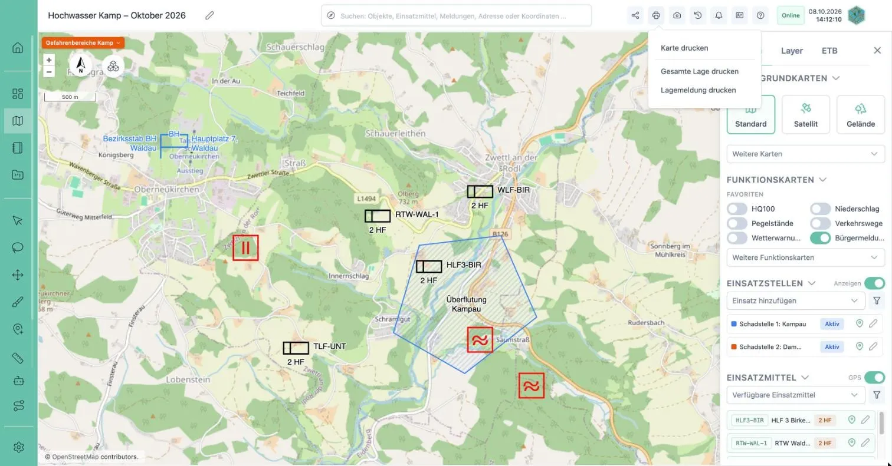This screenshot has width=892, height=466.
Task: Toggle the HQ100 function map
Action: point(737,209)
